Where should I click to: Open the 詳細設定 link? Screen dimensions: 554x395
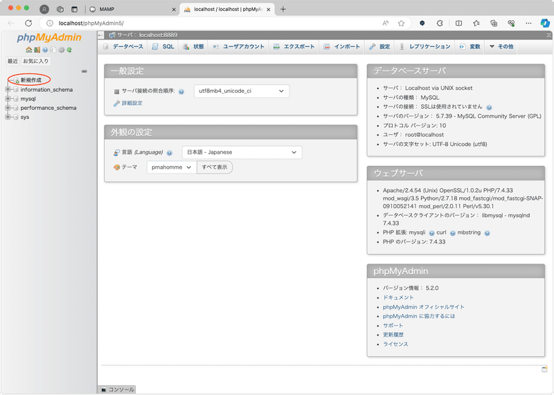pos(132,103)
